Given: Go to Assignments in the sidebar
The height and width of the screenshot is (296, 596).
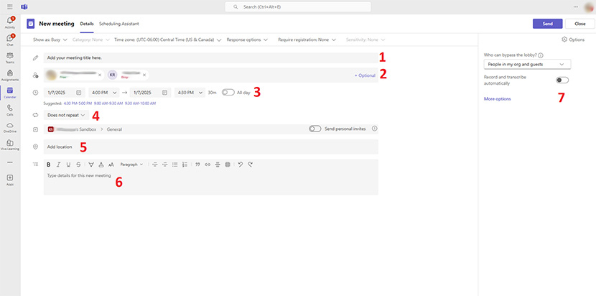Looking at the screenshot, I should coord(10,75).
